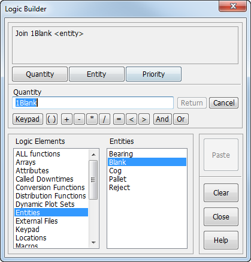Click the Quantity text input field
The image size is (251, 262).
pyautogui.click(x=93, y=103)
